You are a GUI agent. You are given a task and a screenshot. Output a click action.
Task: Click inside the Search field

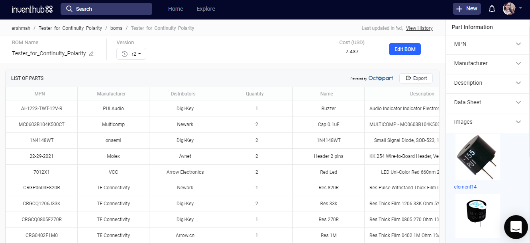(106, 9)
